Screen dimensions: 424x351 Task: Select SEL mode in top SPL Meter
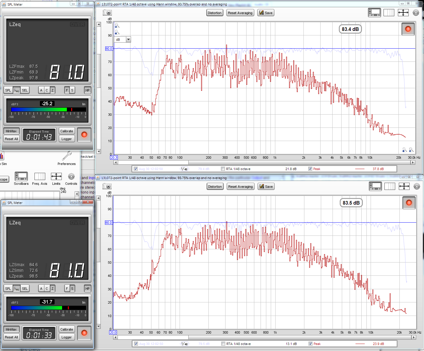25,90
